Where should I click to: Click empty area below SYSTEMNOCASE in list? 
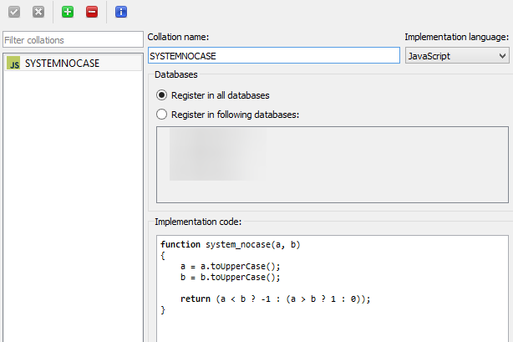pyautogui.click(x=73, y=201)
